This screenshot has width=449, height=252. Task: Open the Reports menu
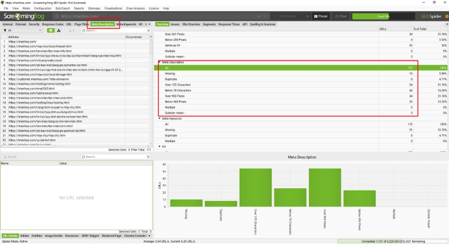click(79, 8)
